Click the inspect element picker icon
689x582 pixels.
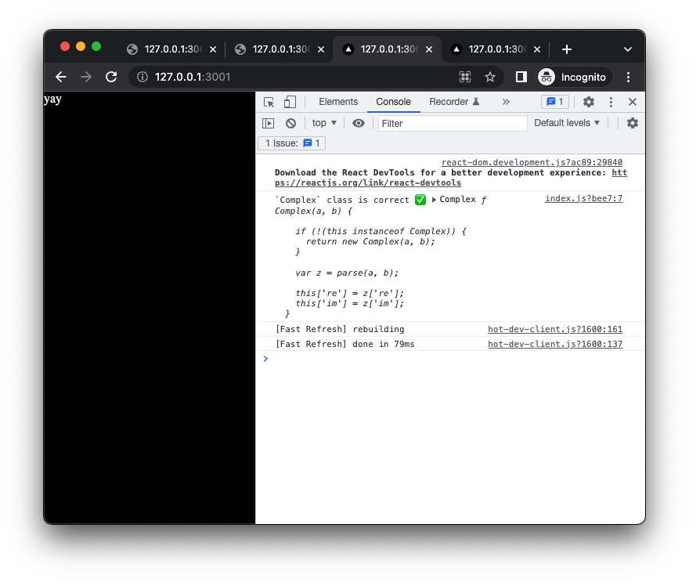pyautogui.click(x=269, y=102)
